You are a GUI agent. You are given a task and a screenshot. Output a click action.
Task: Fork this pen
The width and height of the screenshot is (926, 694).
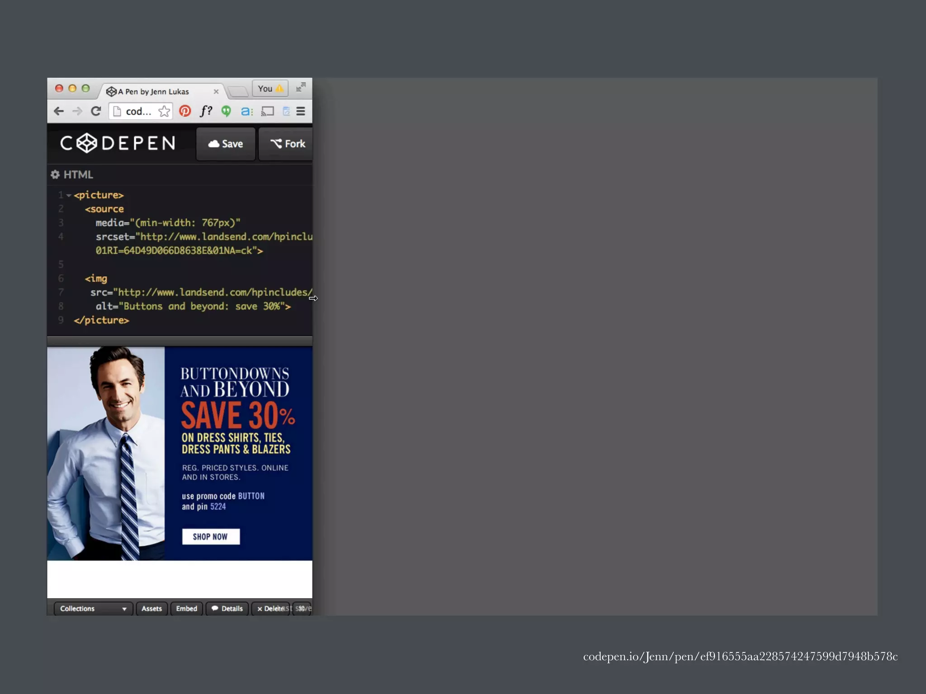[286, 144]
